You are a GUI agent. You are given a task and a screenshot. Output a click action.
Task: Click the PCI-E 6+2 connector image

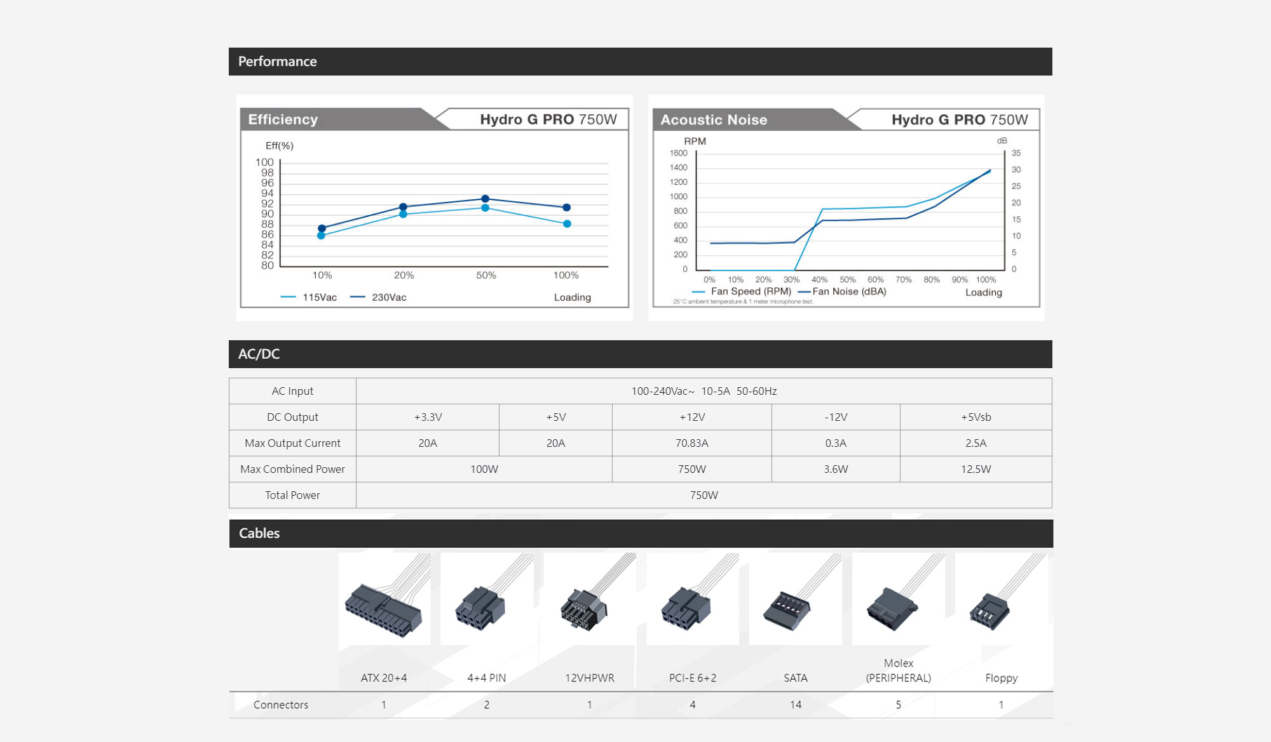tap(693, 599)
